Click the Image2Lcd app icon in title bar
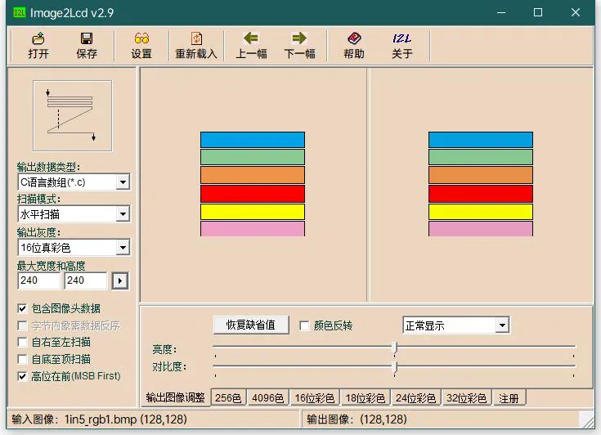Viewport: 601px width, 435px height. pos(19,12)
